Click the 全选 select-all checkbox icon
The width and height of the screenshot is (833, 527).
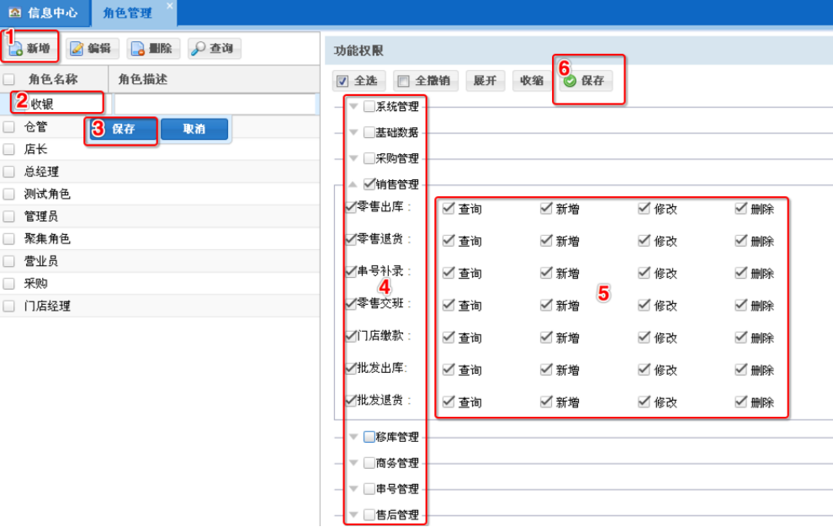pyautogui.click(x=342, y=82)
